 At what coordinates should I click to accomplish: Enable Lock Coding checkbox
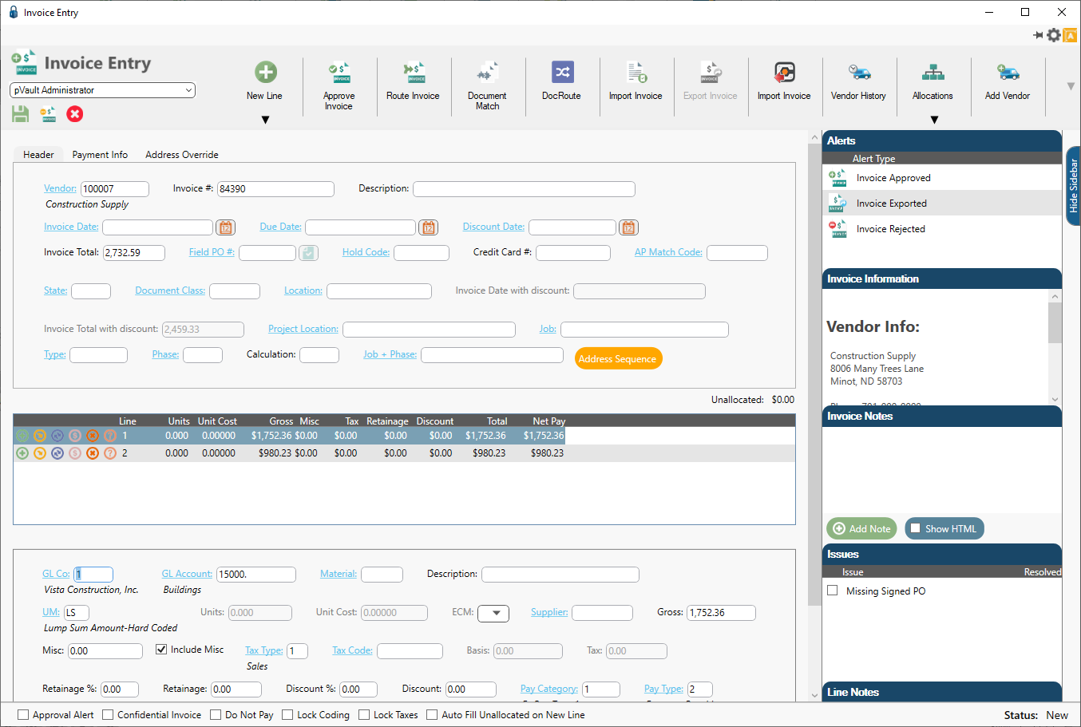pyautogui.click(x=287, y=715)
